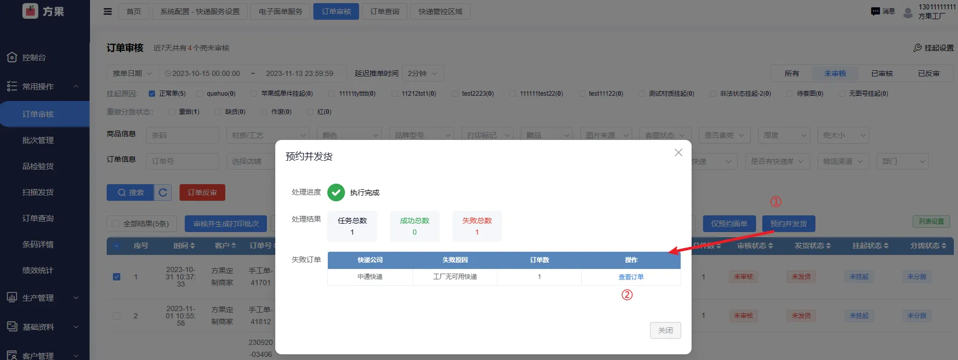This screenshot has width=958, height=360.
Task: Click the 控制台 dashboard sidebar icon
Action: tap(12, 57)
